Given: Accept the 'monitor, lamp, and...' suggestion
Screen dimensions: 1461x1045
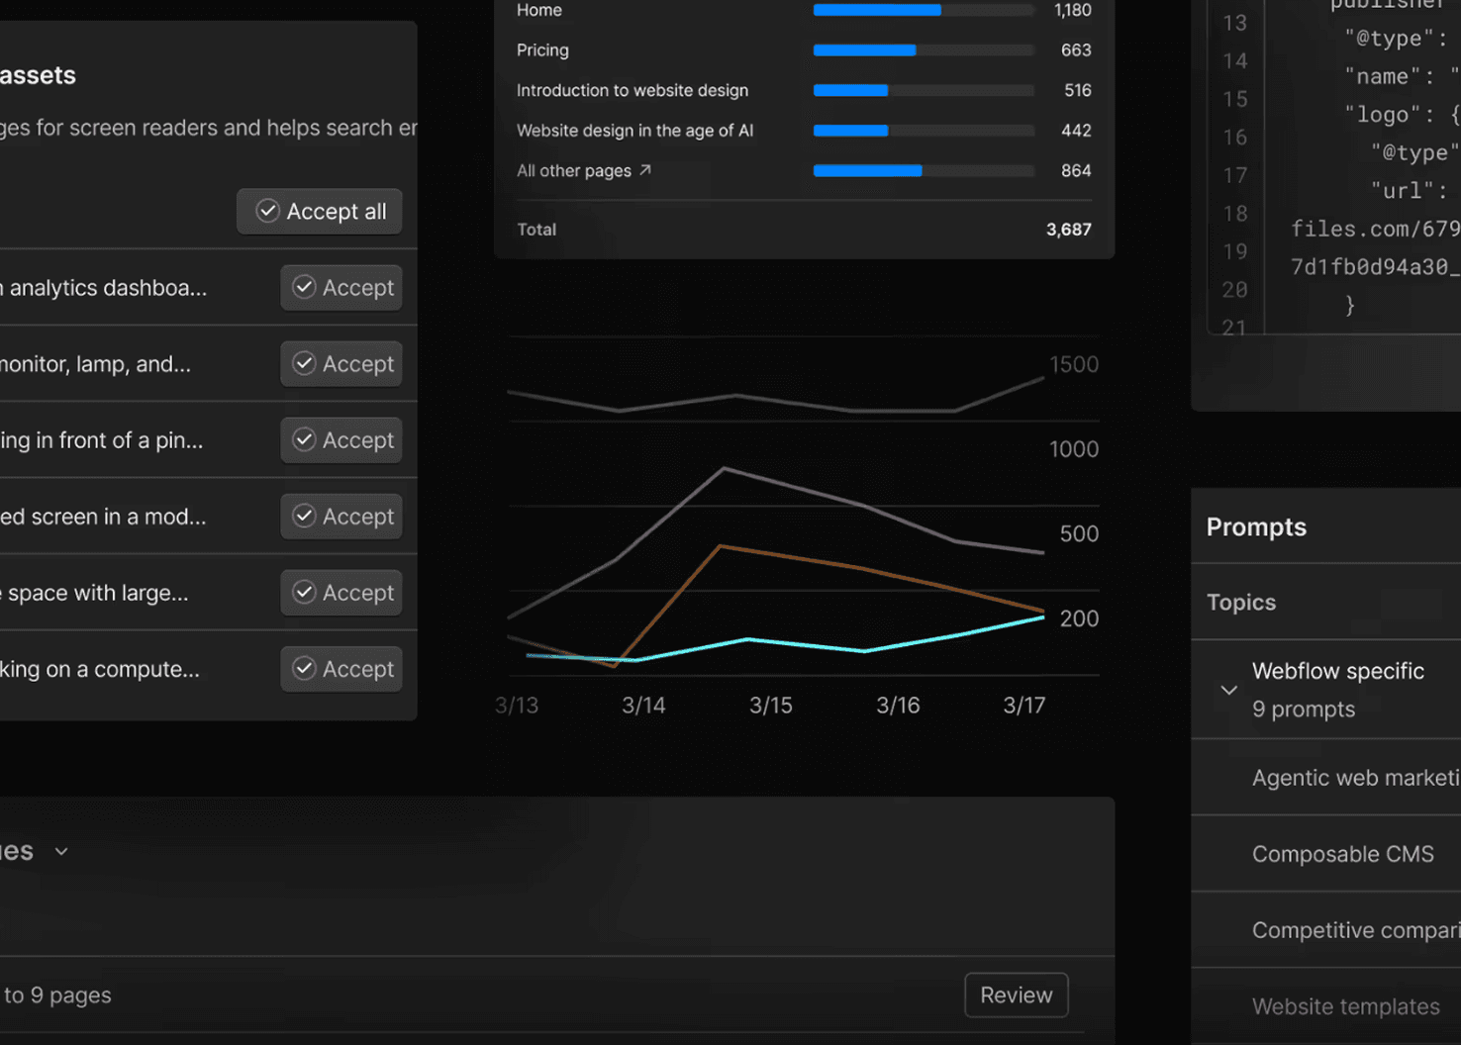Looking at the screenshot, I should click(341, 363).
